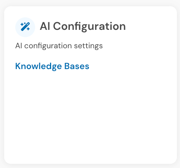The width and height of the screenshot is (180, 168).
Task: Click the word 'Knowledge' in the blue link
Action: (39, 66)
